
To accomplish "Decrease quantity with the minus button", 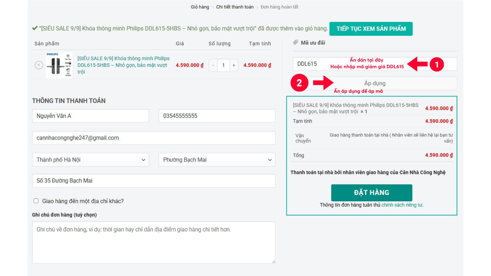I will pos(213,65).
